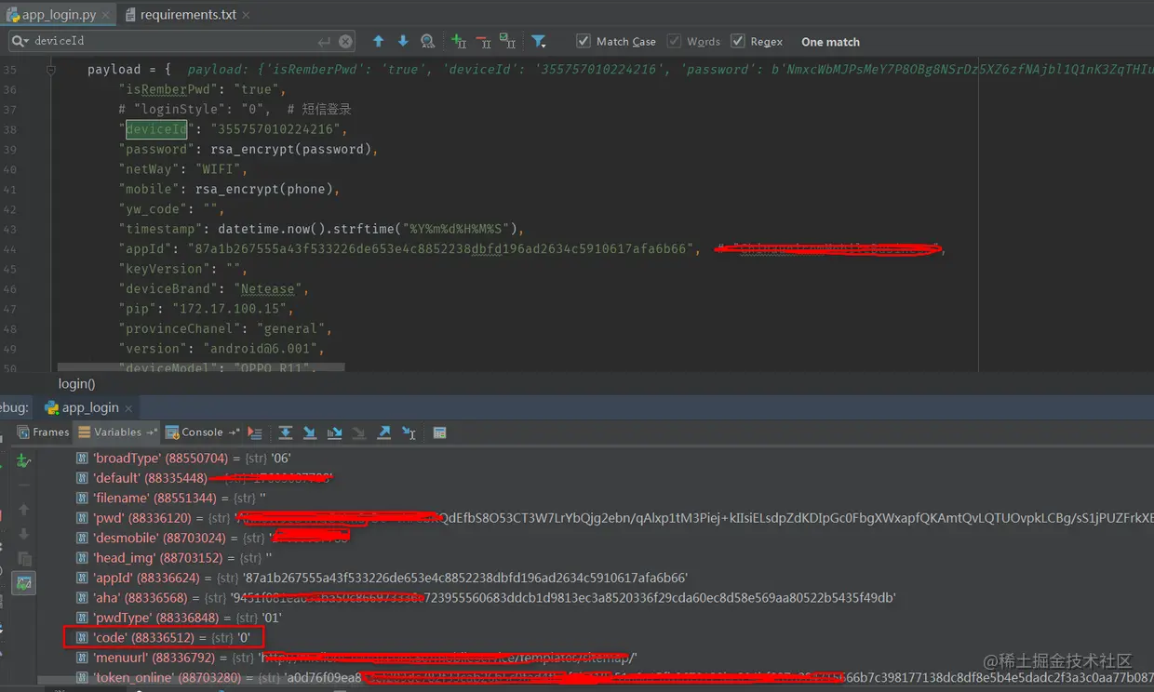
Task: Select 'token_online' variable row
Action: 614,677
